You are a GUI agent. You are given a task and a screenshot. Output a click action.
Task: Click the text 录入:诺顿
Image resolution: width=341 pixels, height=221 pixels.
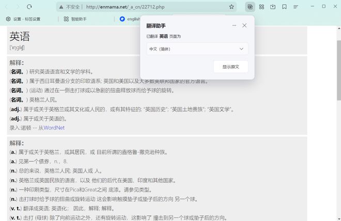click(x=20, y=128)
